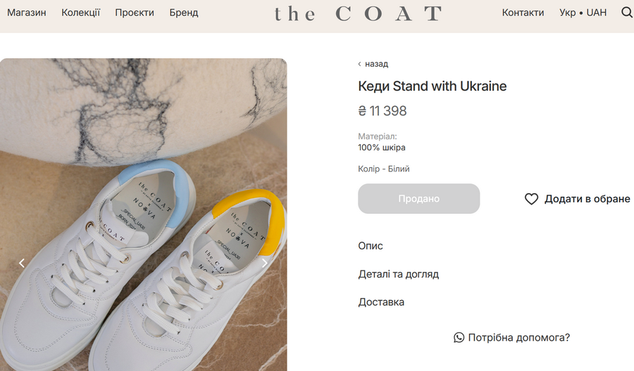Open the Бренд menu item

[184, 13]
